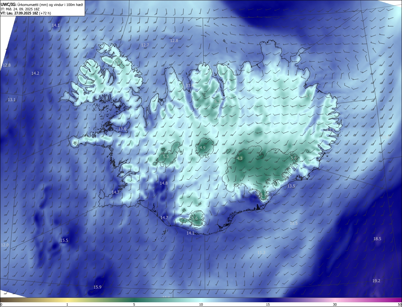This screenshot has height=307, width=402.
Task: Click the valid time line 'VT: Lau. 27.09.2025 18Z (+72 h)'
Action: click(x=26, y=13)
